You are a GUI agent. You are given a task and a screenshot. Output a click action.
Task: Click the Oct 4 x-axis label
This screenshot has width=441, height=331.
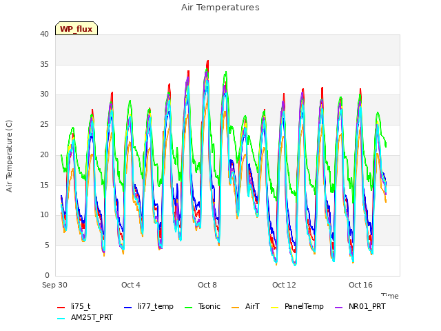pyautogui.click(x=131, y=285)
